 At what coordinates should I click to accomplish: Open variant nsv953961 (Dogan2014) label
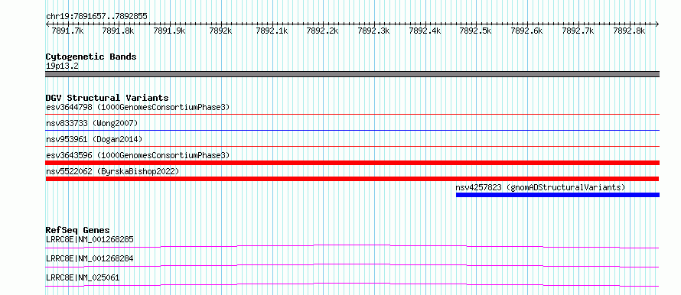pos(94,139)
